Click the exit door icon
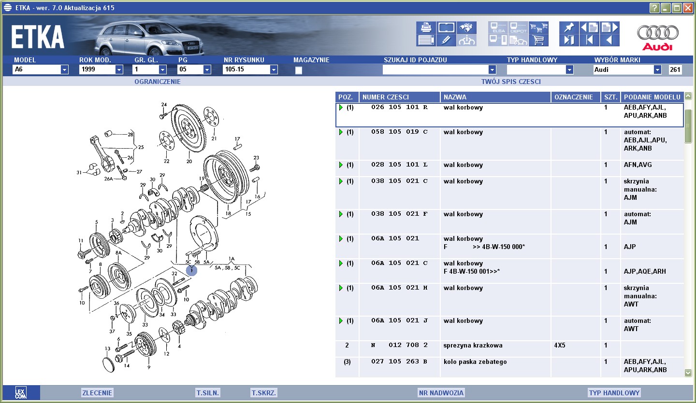Viewport: 696px width, 403px height. click(x=569, y=40)
